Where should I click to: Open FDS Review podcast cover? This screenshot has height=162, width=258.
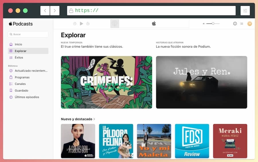click(192, 141)
